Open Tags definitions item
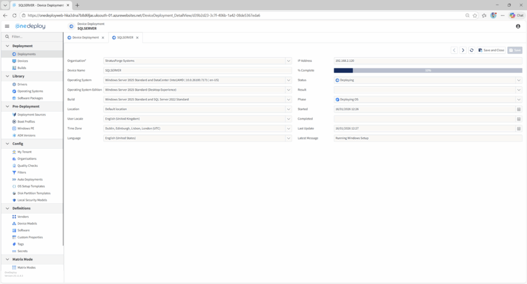527x284 pixels. [x=21, y=244]
